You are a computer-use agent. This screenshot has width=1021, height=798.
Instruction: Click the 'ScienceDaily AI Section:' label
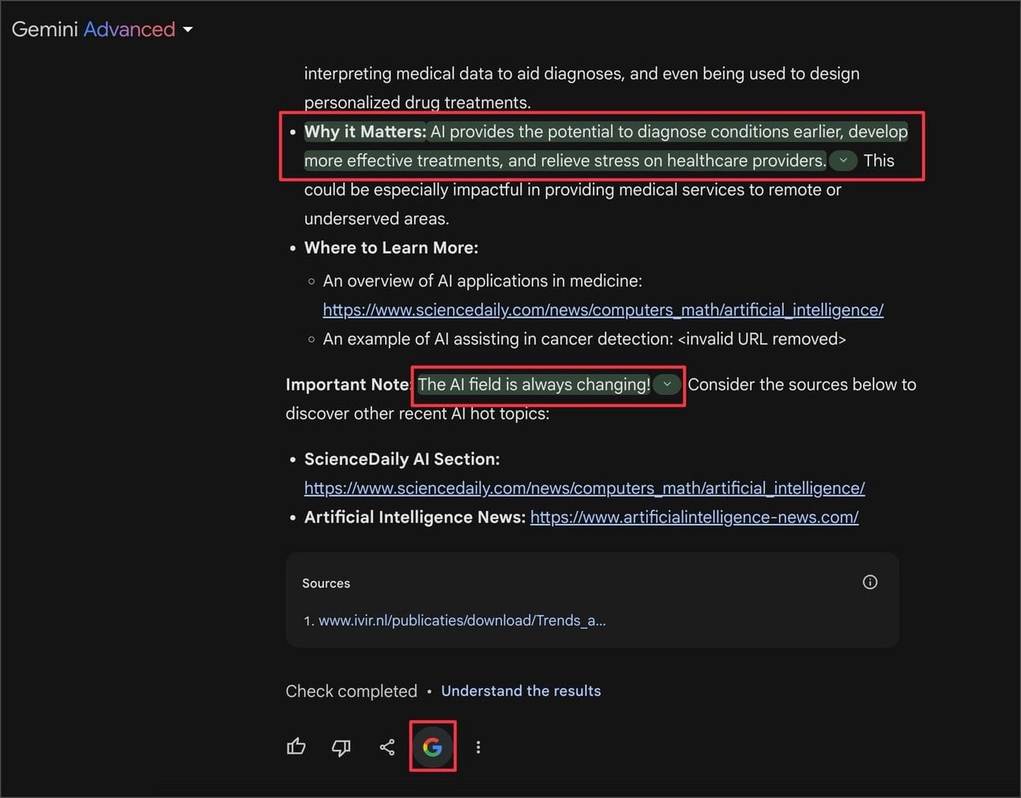tap(402, 459)
